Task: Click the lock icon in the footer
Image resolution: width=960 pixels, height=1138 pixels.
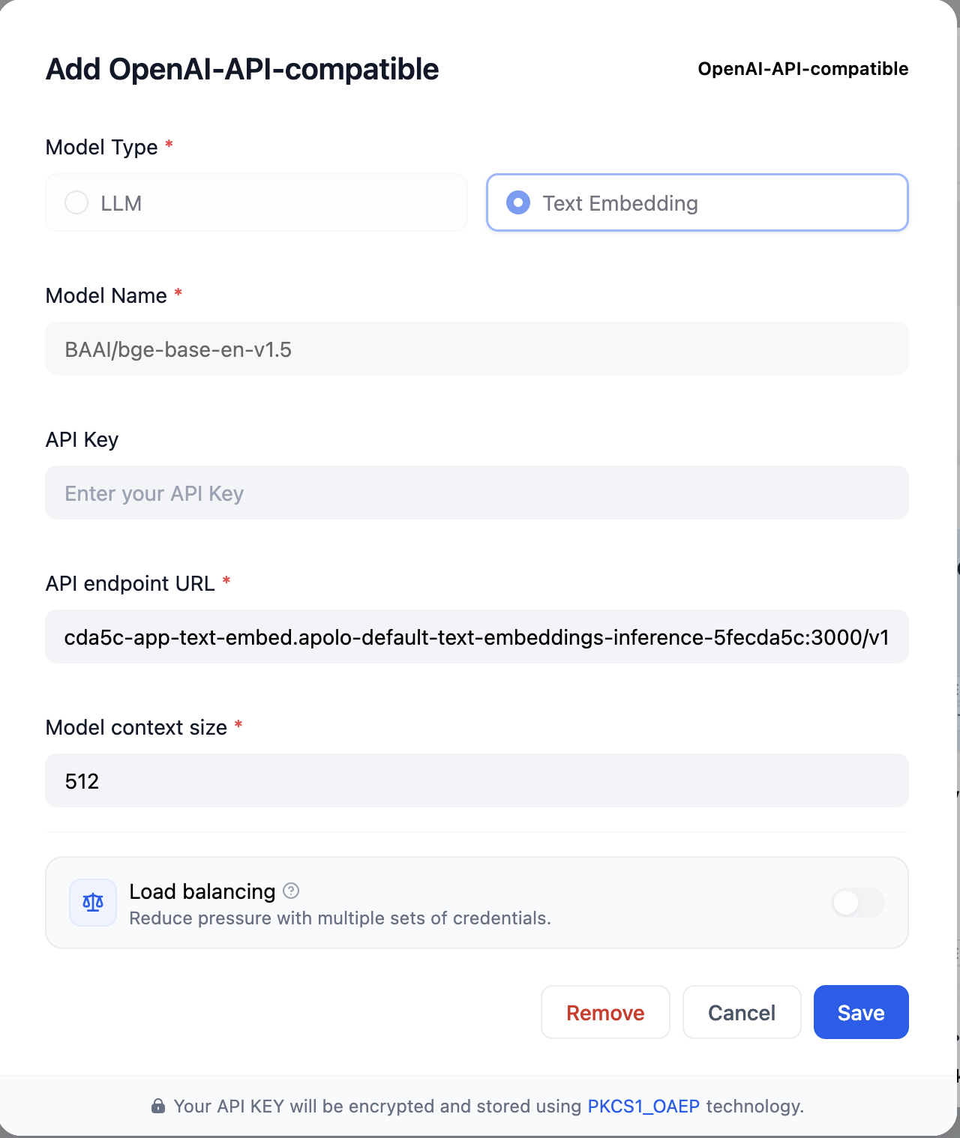Action: (x=158, y=1107)
